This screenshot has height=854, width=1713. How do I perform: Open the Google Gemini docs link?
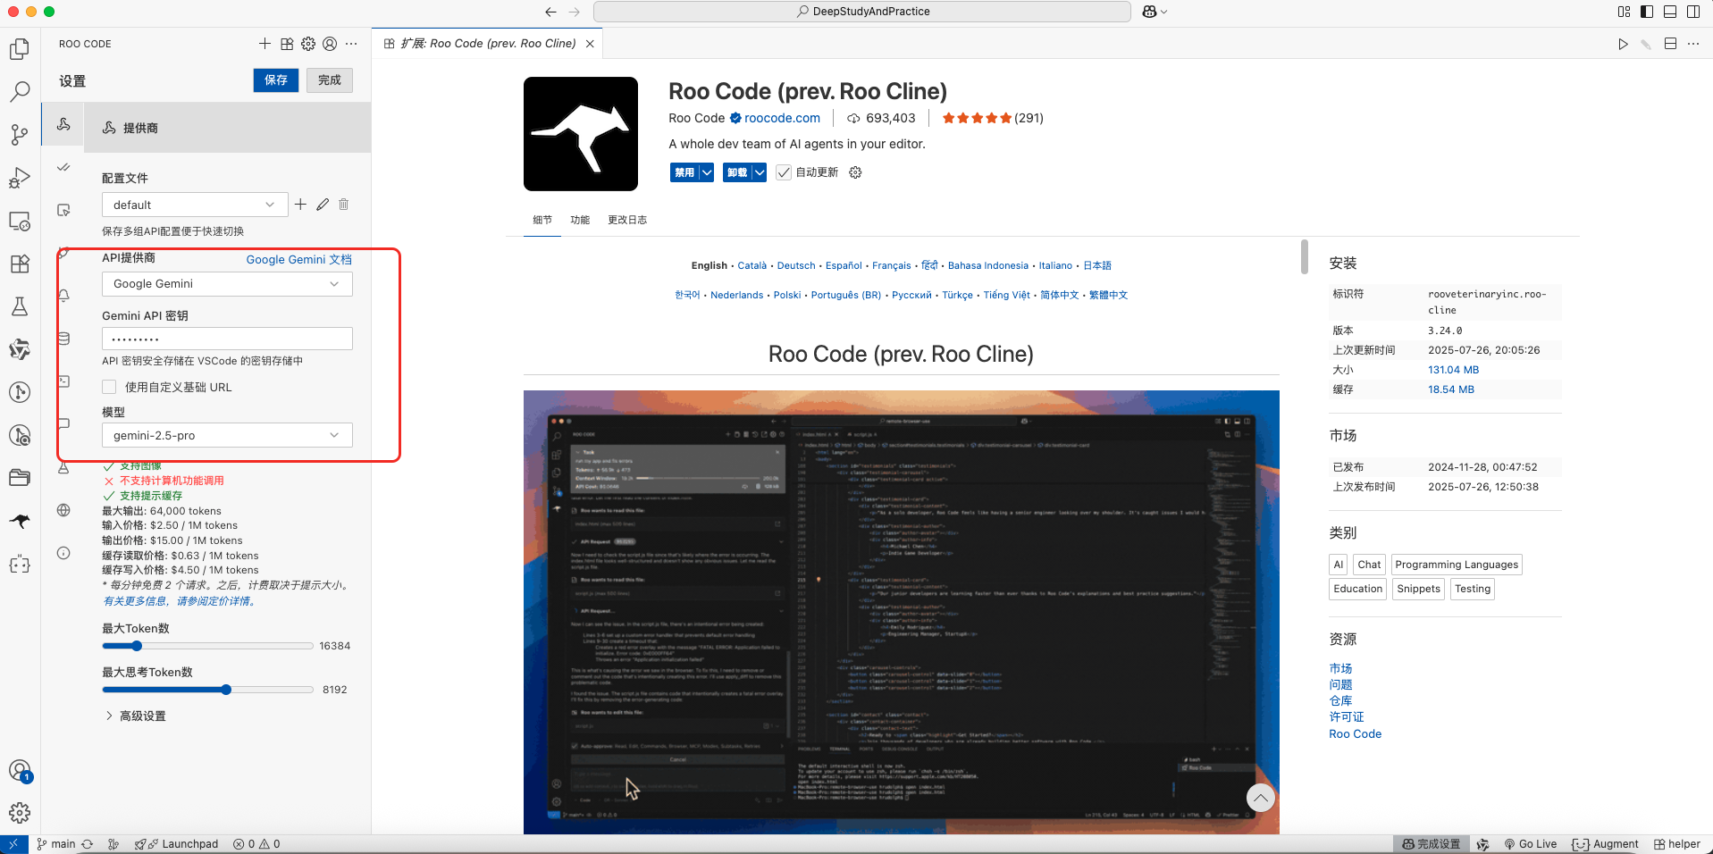click(x=299, y=259)
